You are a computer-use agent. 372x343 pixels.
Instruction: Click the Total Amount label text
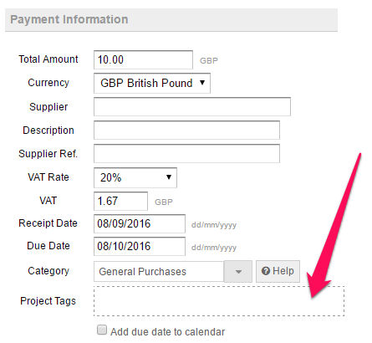tap(48, 59)
